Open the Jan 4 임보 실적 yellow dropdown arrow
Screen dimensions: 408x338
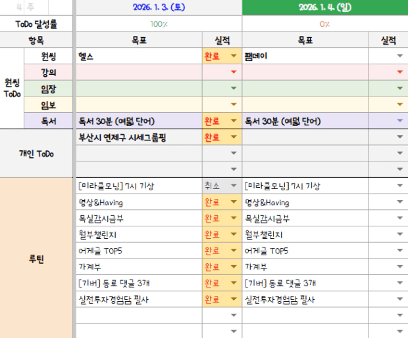coord(400,104)
